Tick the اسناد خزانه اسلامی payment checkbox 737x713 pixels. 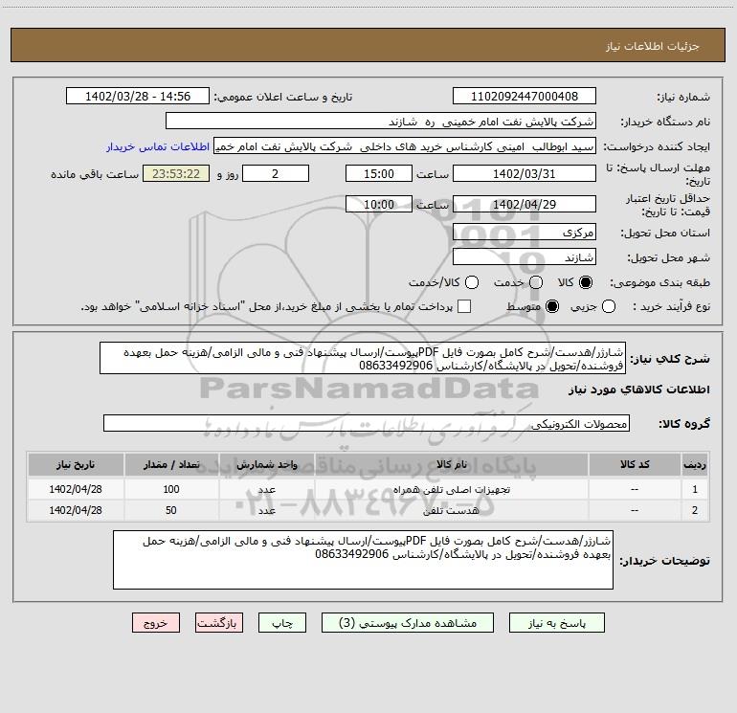(x=464, y=306)
